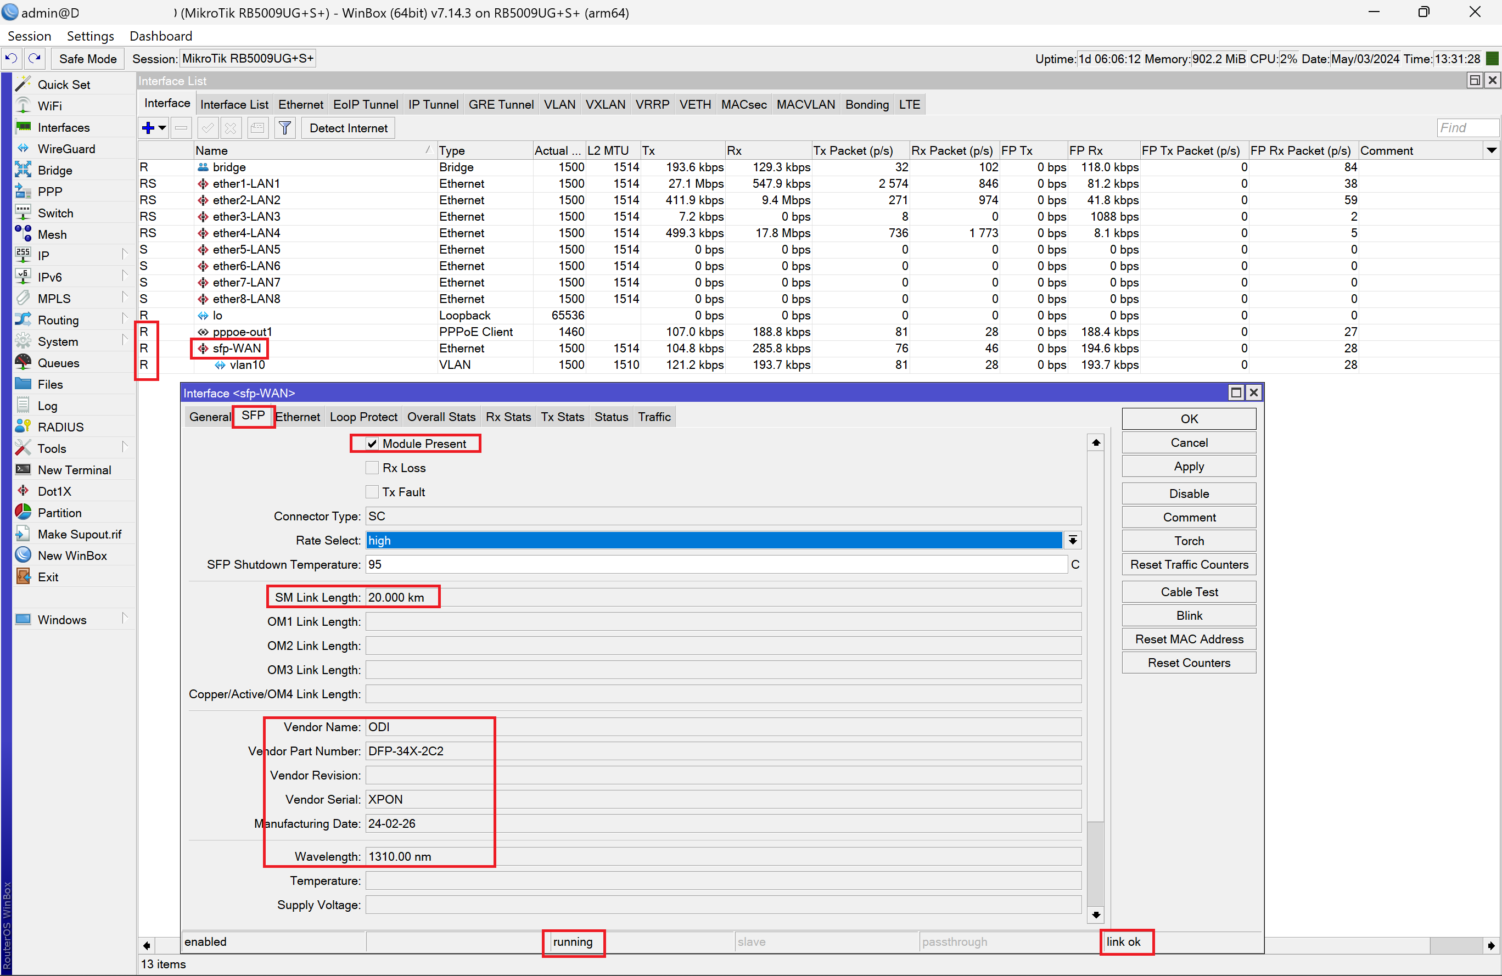Click the Blink button
Screen dimensions: 1502x976
[1189, 616]
